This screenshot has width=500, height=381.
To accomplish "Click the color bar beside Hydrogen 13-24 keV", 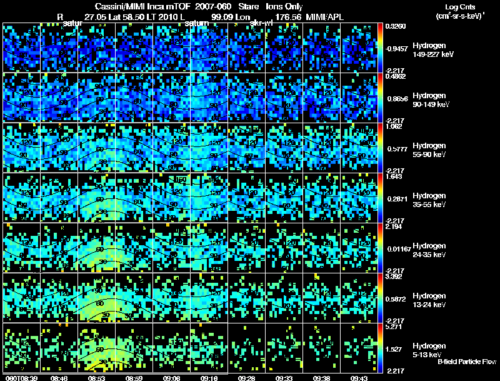I will (380, 298).
